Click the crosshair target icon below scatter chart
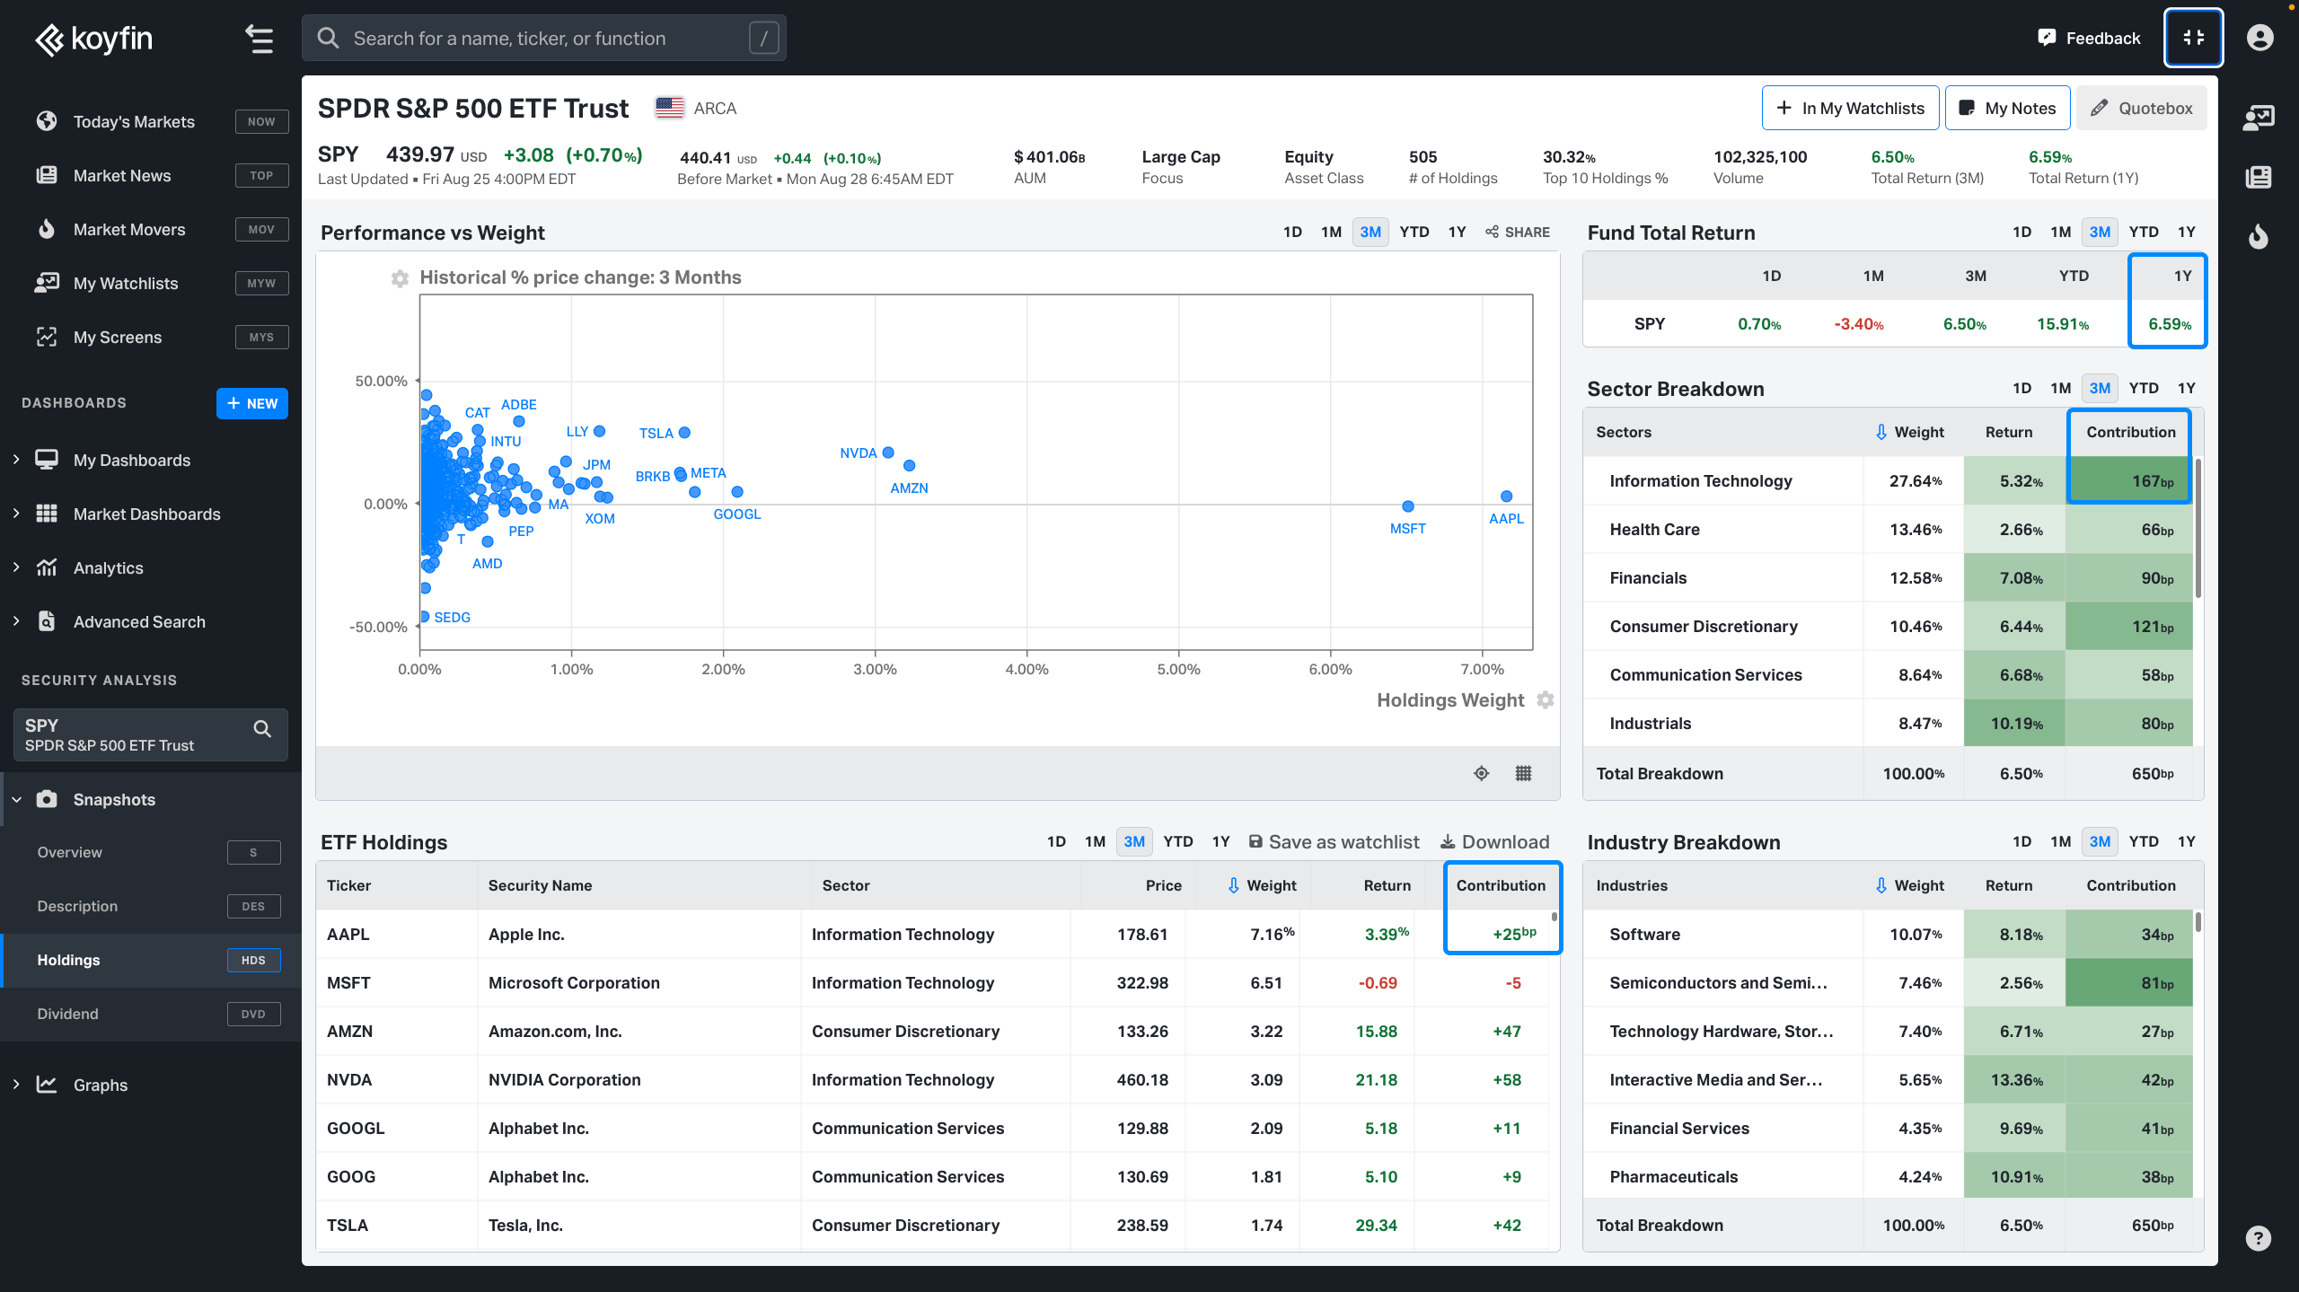 tap(1481, 773)
